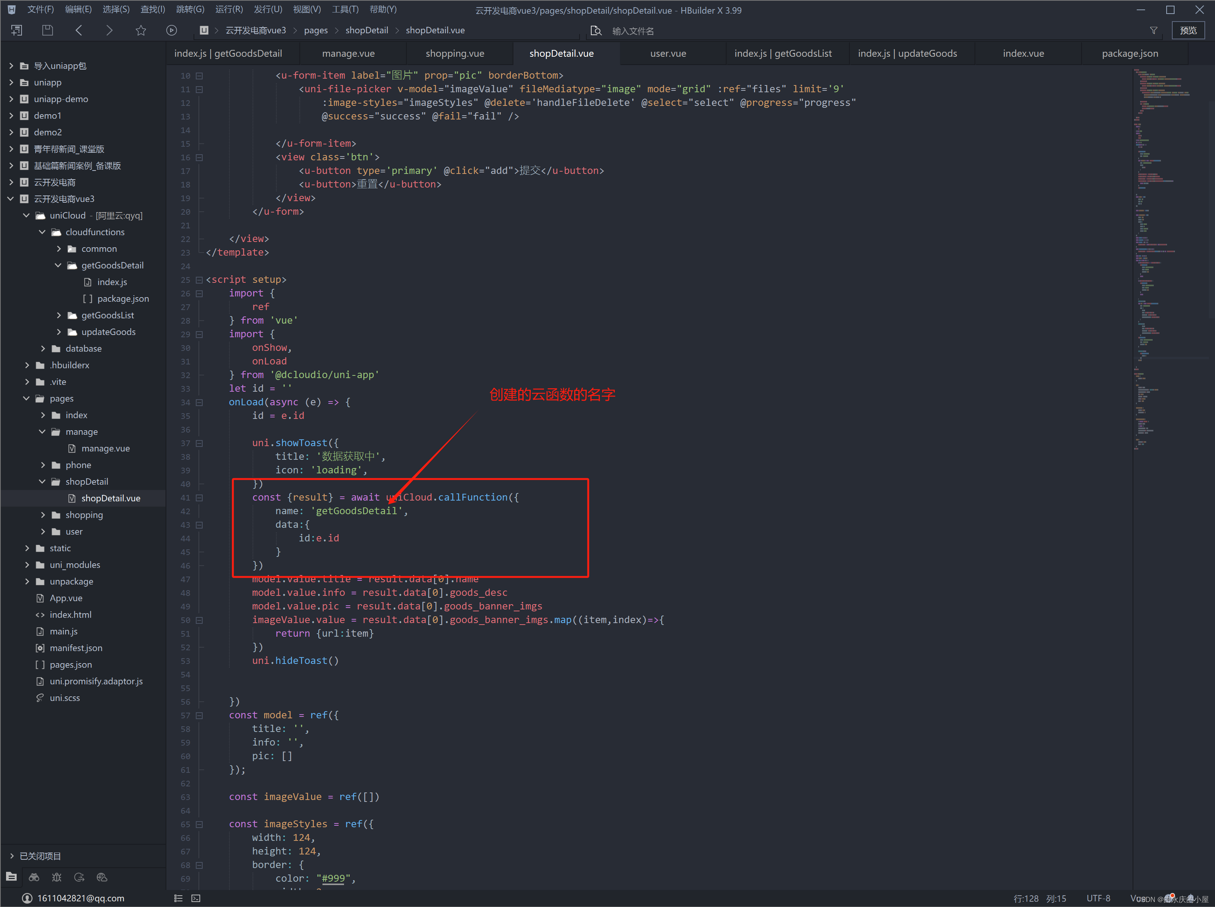The width and height of the screenshot is (1215, 907).
Task: Collapse the cloudfunctions folder
Action: 42,232
